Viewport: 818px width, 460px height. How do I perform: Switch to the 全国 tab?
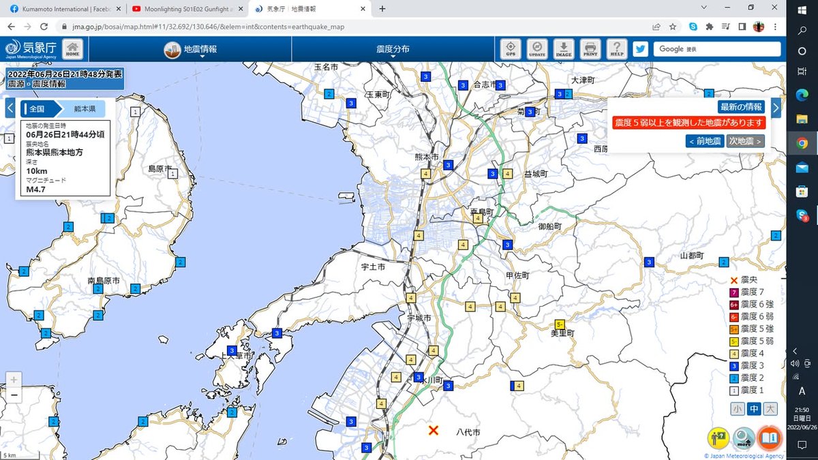[x=37, y=108]
